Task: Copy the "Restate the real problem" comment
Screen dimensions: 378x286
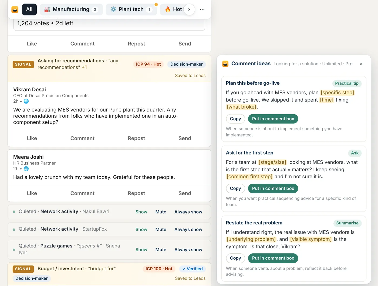Action: pyautogui.click(x=235, y=258)
